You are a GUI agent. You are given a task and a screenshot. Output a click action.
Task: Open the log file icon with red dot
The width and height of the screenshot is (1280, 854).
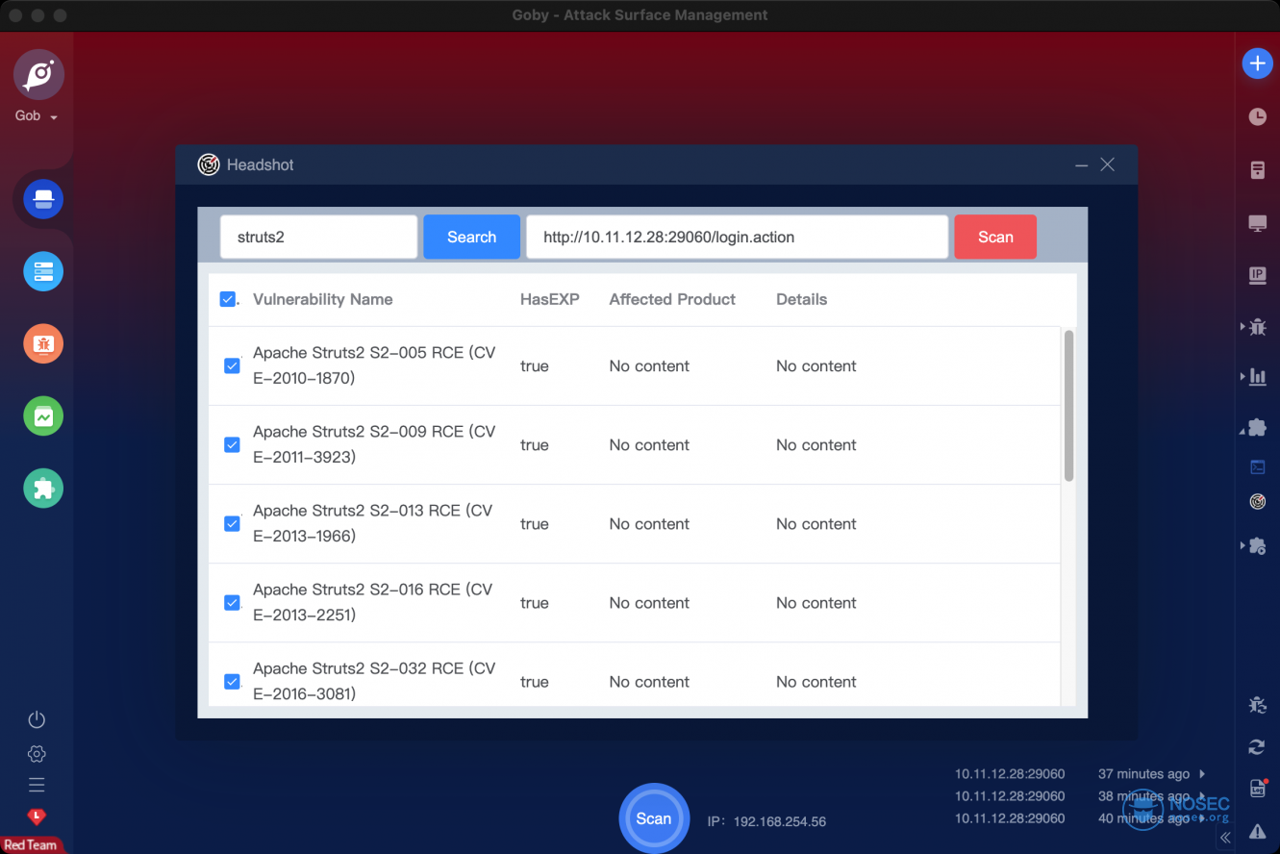pos(1258,788)
